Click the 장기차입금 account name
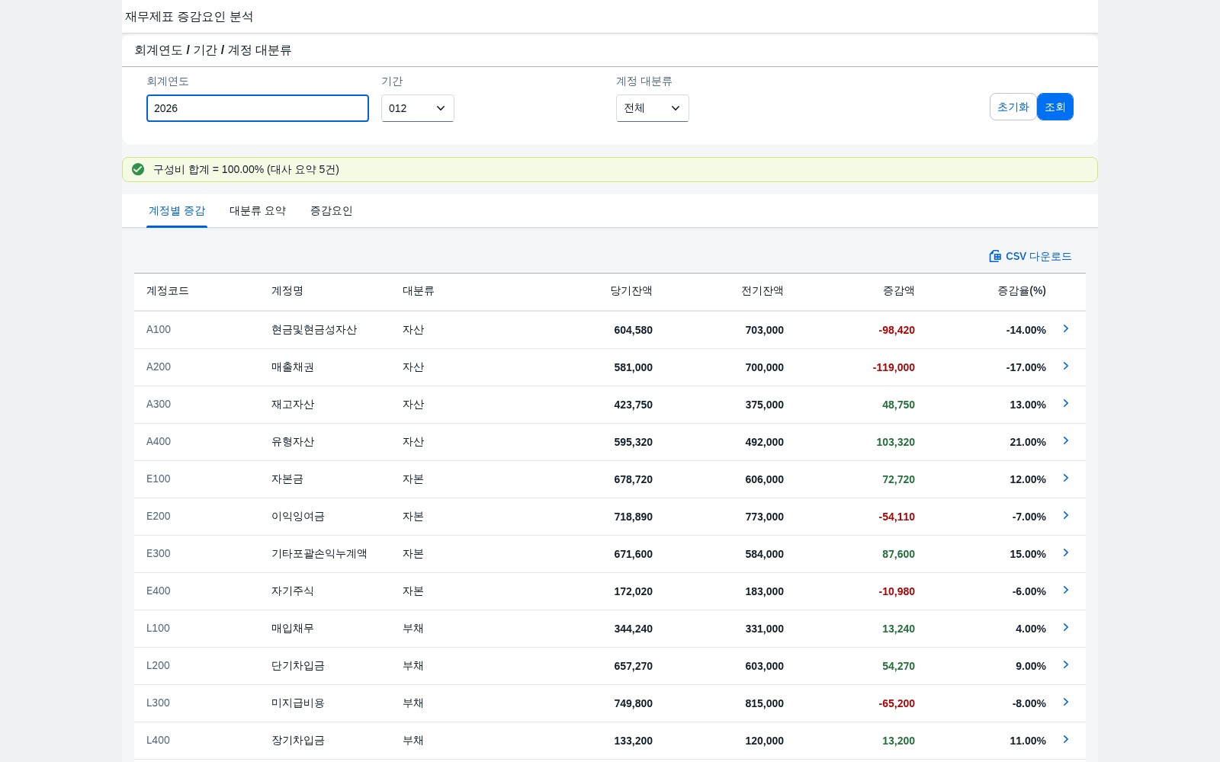Viewport: 1220px width, 762px height. tap(298, 741)
